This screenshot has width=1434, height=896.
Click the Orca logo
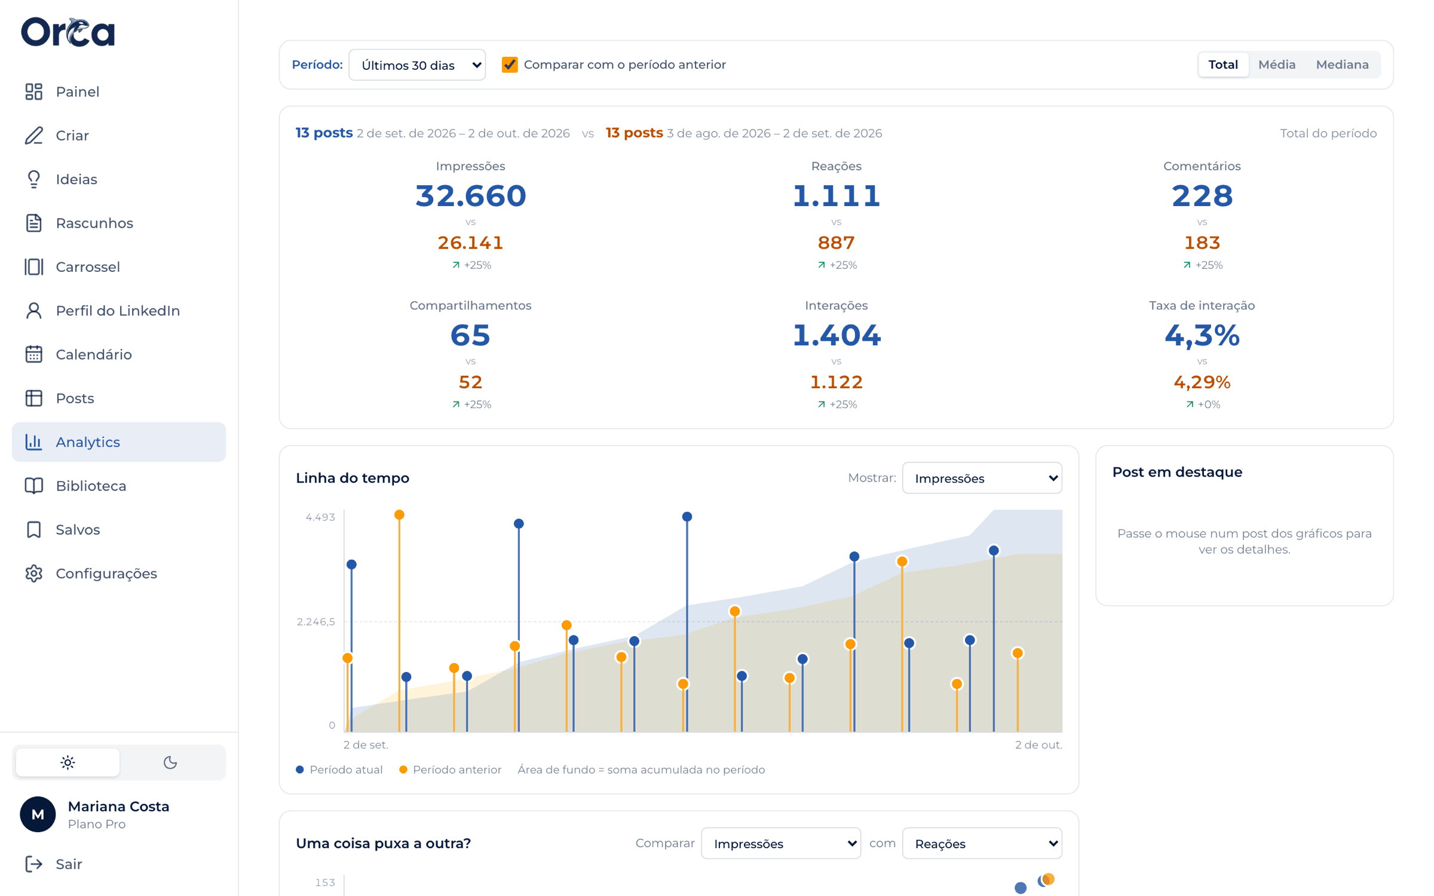68,32
